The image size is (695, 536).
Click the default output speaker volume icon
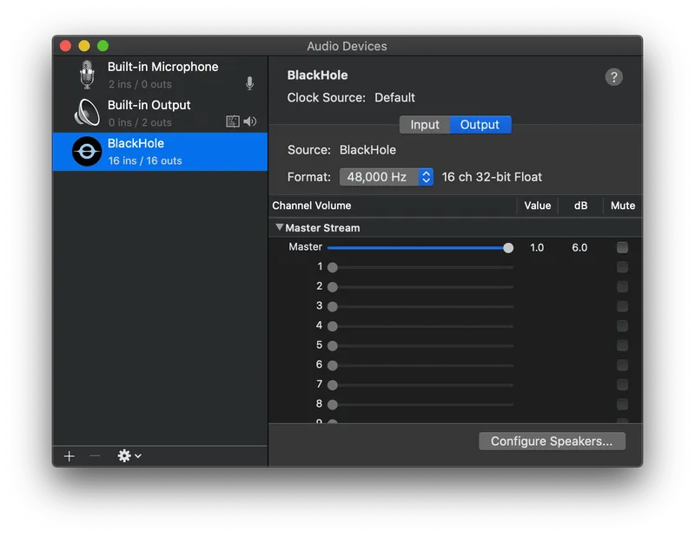(x=250, y=121)
